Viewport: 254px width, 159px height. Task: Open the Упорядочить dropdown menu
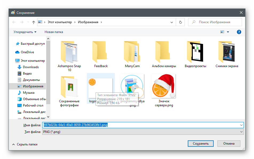click(25, 32)
